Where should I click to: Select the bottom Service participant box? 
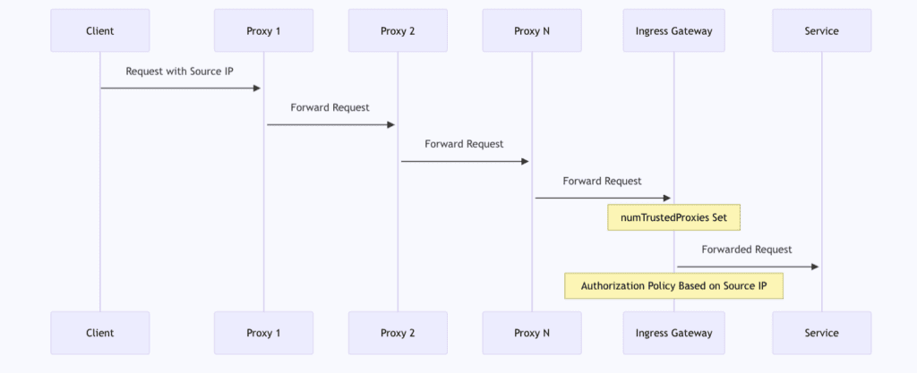[x=821, y=333]
